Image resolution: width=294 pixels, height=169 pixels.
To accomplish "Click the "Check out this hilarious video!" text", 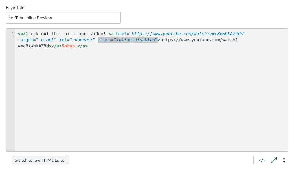I will pos(66,34).
